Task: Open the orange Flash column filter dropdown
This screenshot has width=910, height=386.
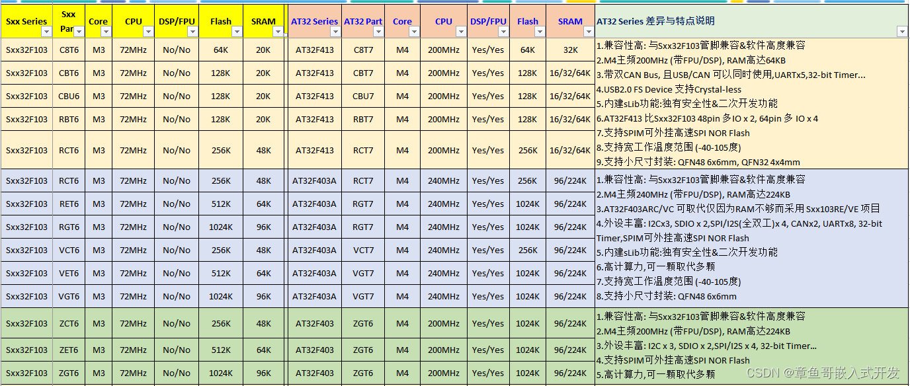Action: 540,32
